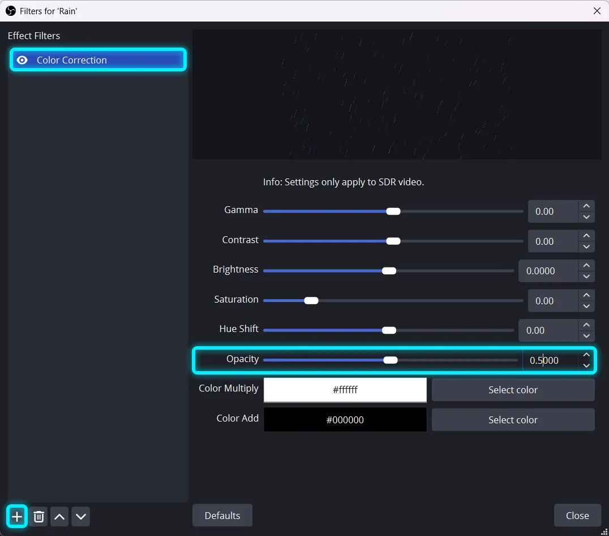The width and height of the screenshot is (609, 536).
Task: Decrease Saturation value with down stepper
Action: [x=586, y=307]
